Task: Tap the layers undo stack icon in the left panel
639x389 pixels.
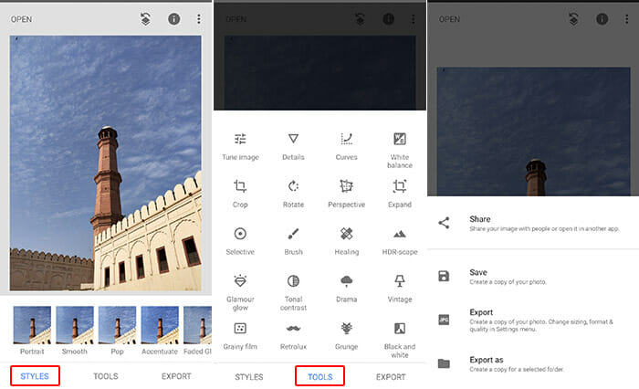Action: [145, 18]
